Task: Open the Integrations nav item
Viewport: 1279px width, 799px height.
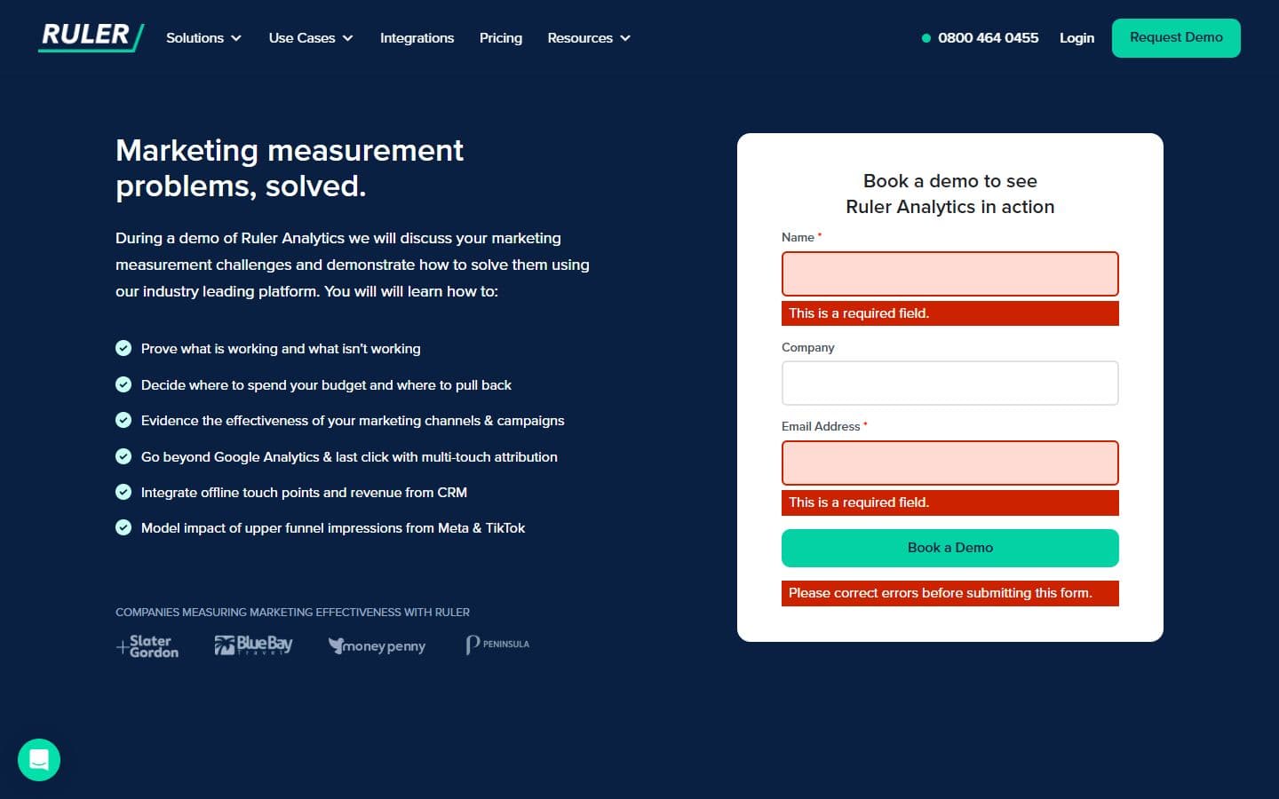Action: (417, 38)
